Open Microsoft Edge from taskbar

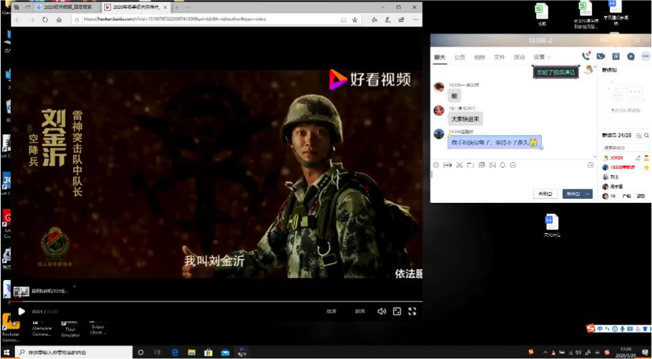point(174,352)
